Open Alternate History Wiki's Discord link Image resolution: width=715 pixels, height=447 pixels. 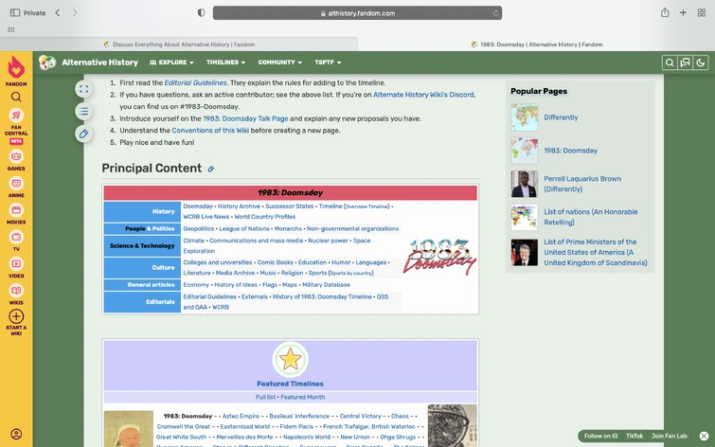pyautogui.click(x=423, y=95)
